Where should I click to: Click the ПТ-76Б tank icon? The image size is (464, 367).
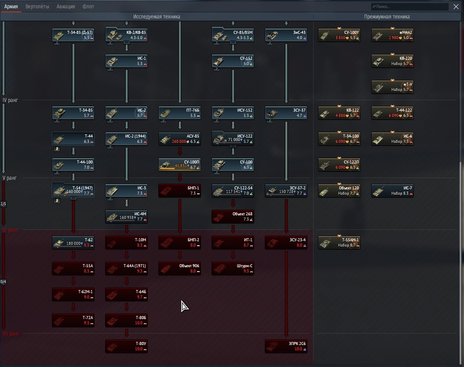point(165,113)
